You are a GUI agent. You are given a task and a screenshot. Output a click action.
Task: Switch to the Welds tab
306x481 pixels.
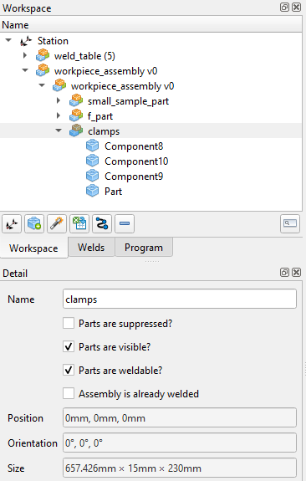click(x=91, y=247)
